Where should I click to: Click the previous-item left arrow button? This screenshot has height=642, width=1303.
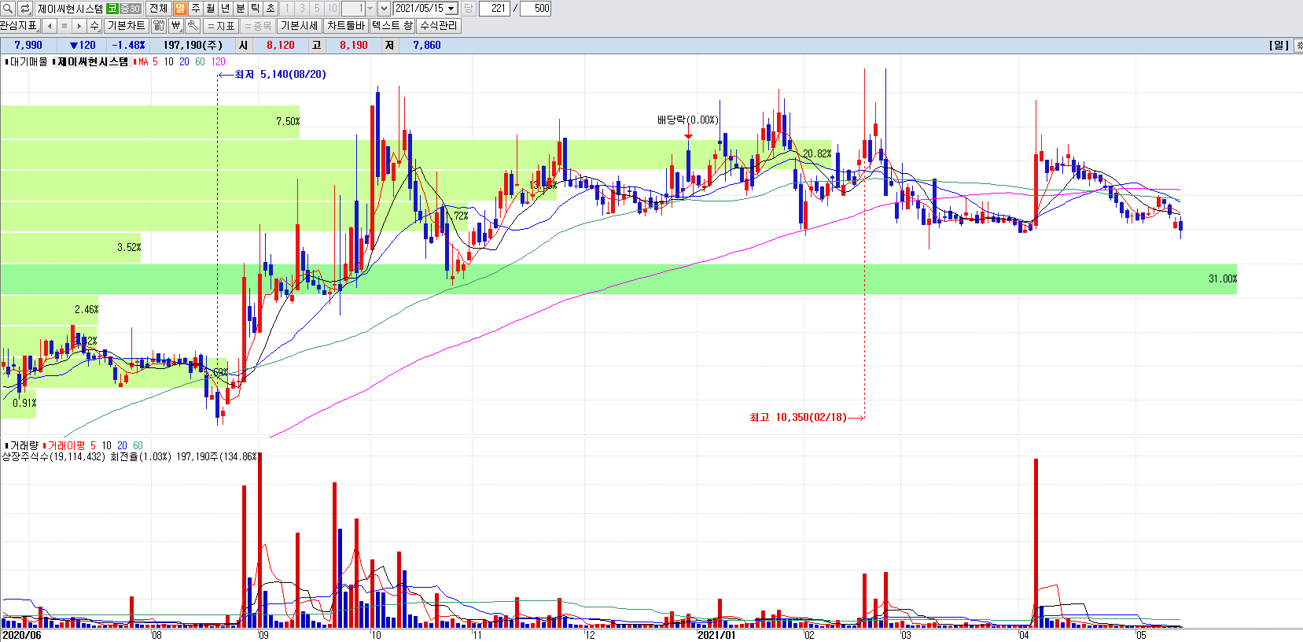[50, 25]
